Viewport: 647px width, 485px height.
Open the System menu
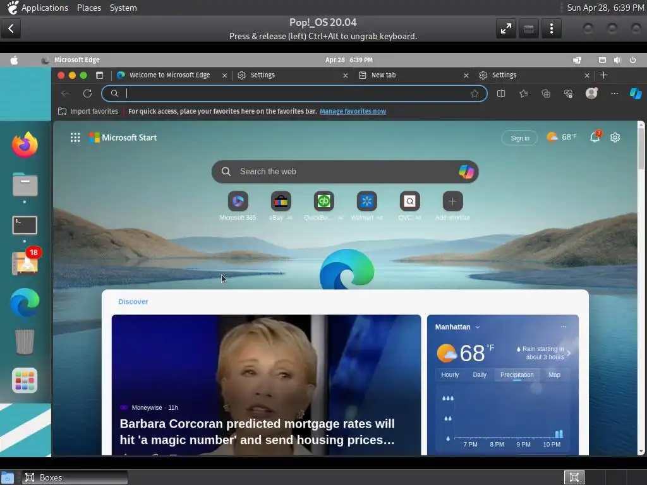(123, 8)
